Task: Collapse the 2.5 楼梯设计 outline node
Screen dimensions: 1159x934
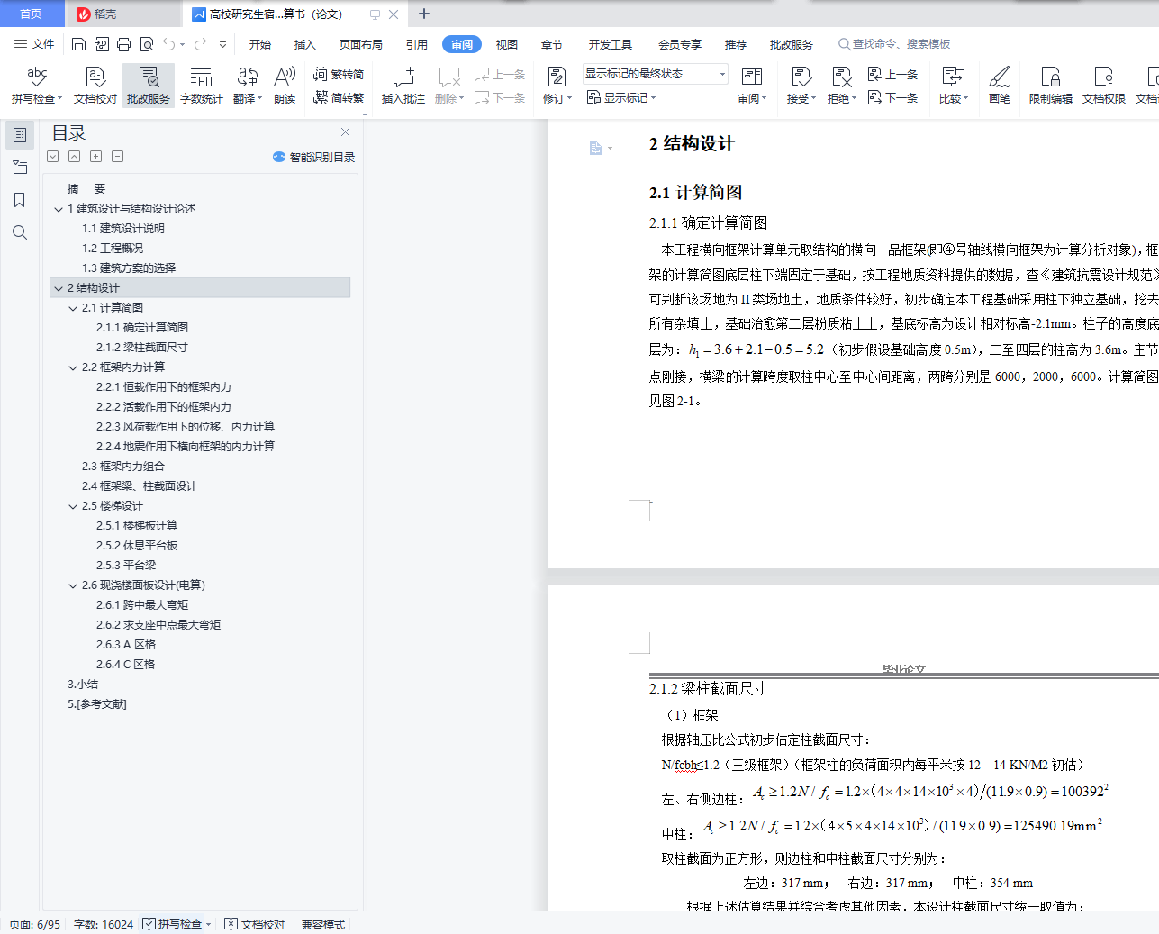Action: pyautogui.click(x=73, y=506)
